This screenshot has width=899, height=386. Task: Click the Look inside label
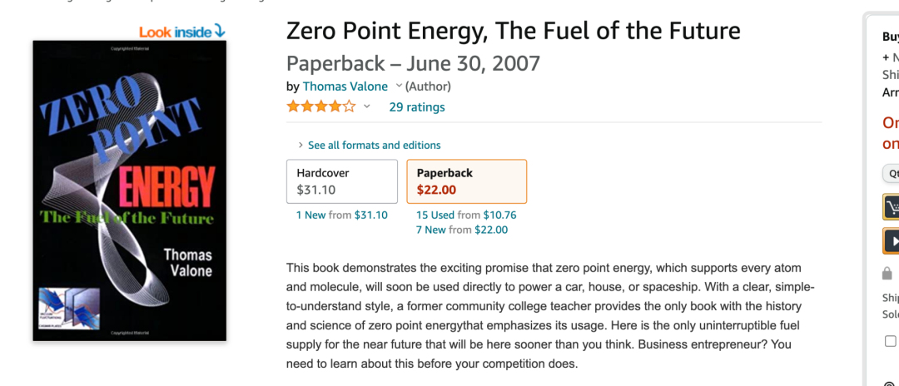175,32
